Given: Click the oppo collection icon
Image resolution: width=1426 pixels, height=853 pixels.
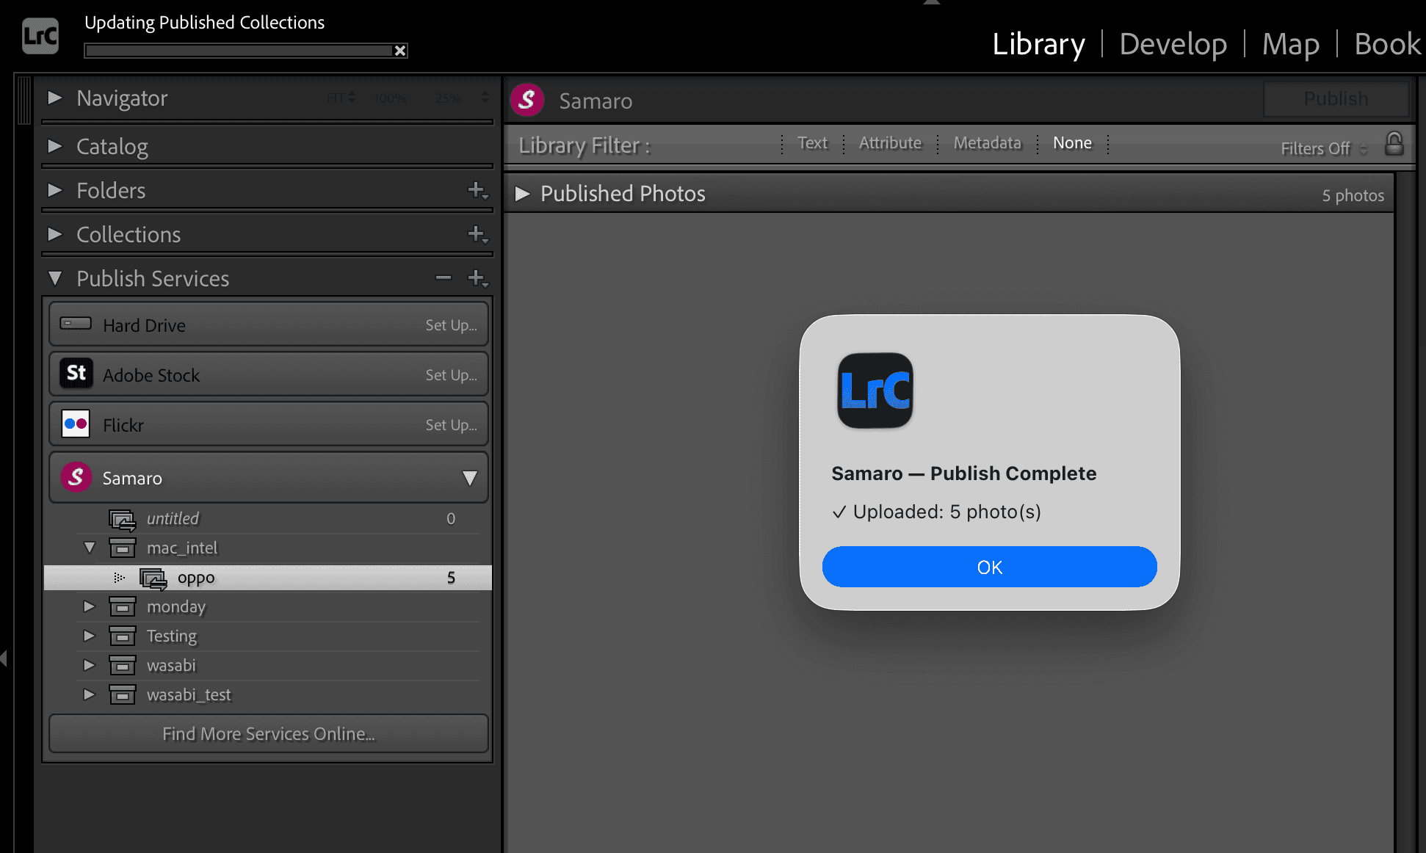Looking at the screenshot, I should point(153,578).
